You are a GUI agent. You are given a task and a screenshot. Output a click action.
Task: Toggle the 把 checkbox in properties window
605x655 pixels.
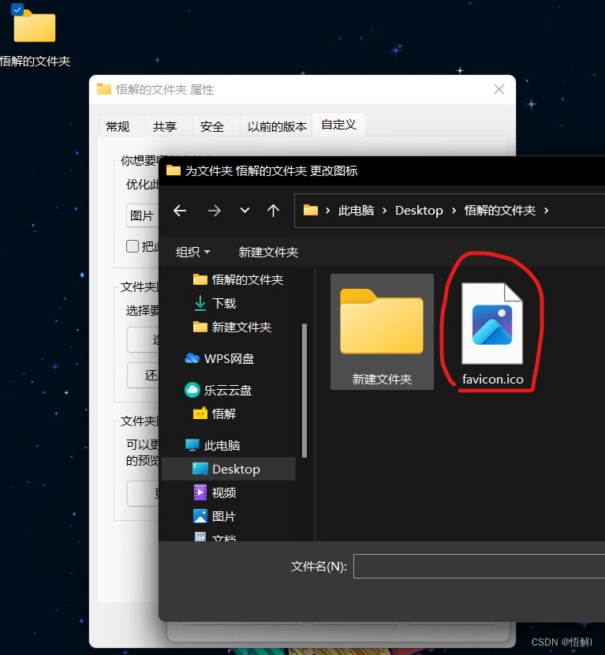pyautogui.click(x=133, y=246)
